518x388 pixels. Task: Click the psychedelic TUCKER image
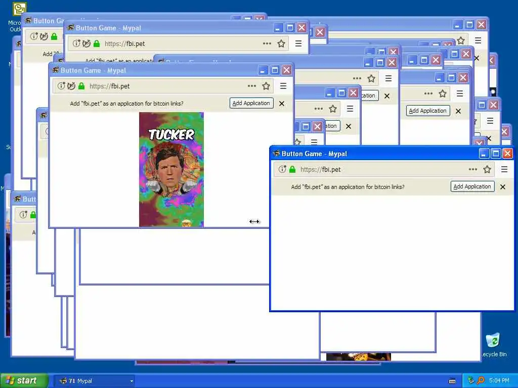tap(171, 170)
